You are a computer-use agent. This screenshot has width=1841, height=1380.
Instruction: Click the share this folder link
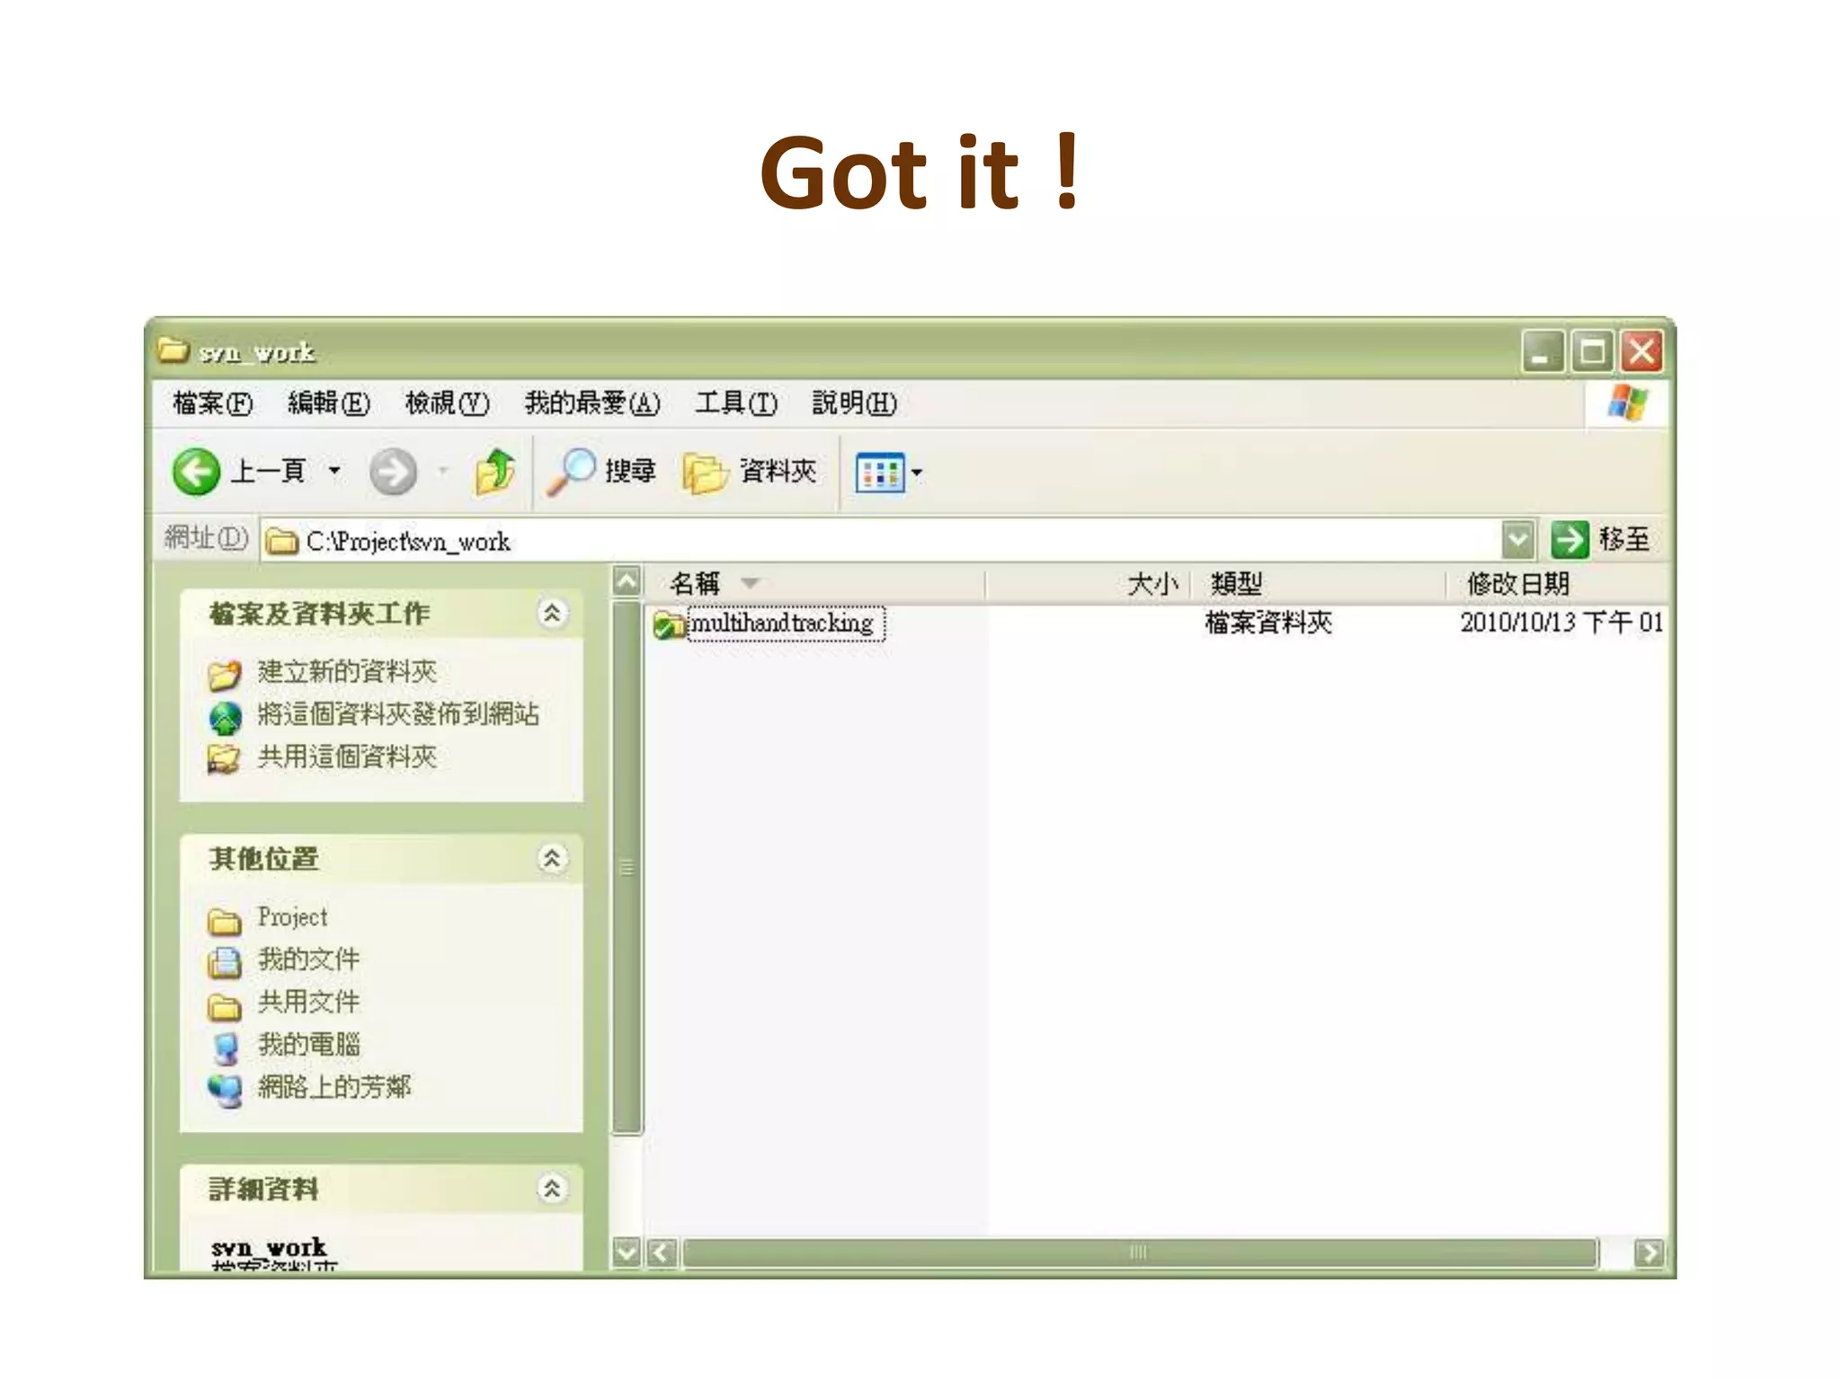coord(347,757)
